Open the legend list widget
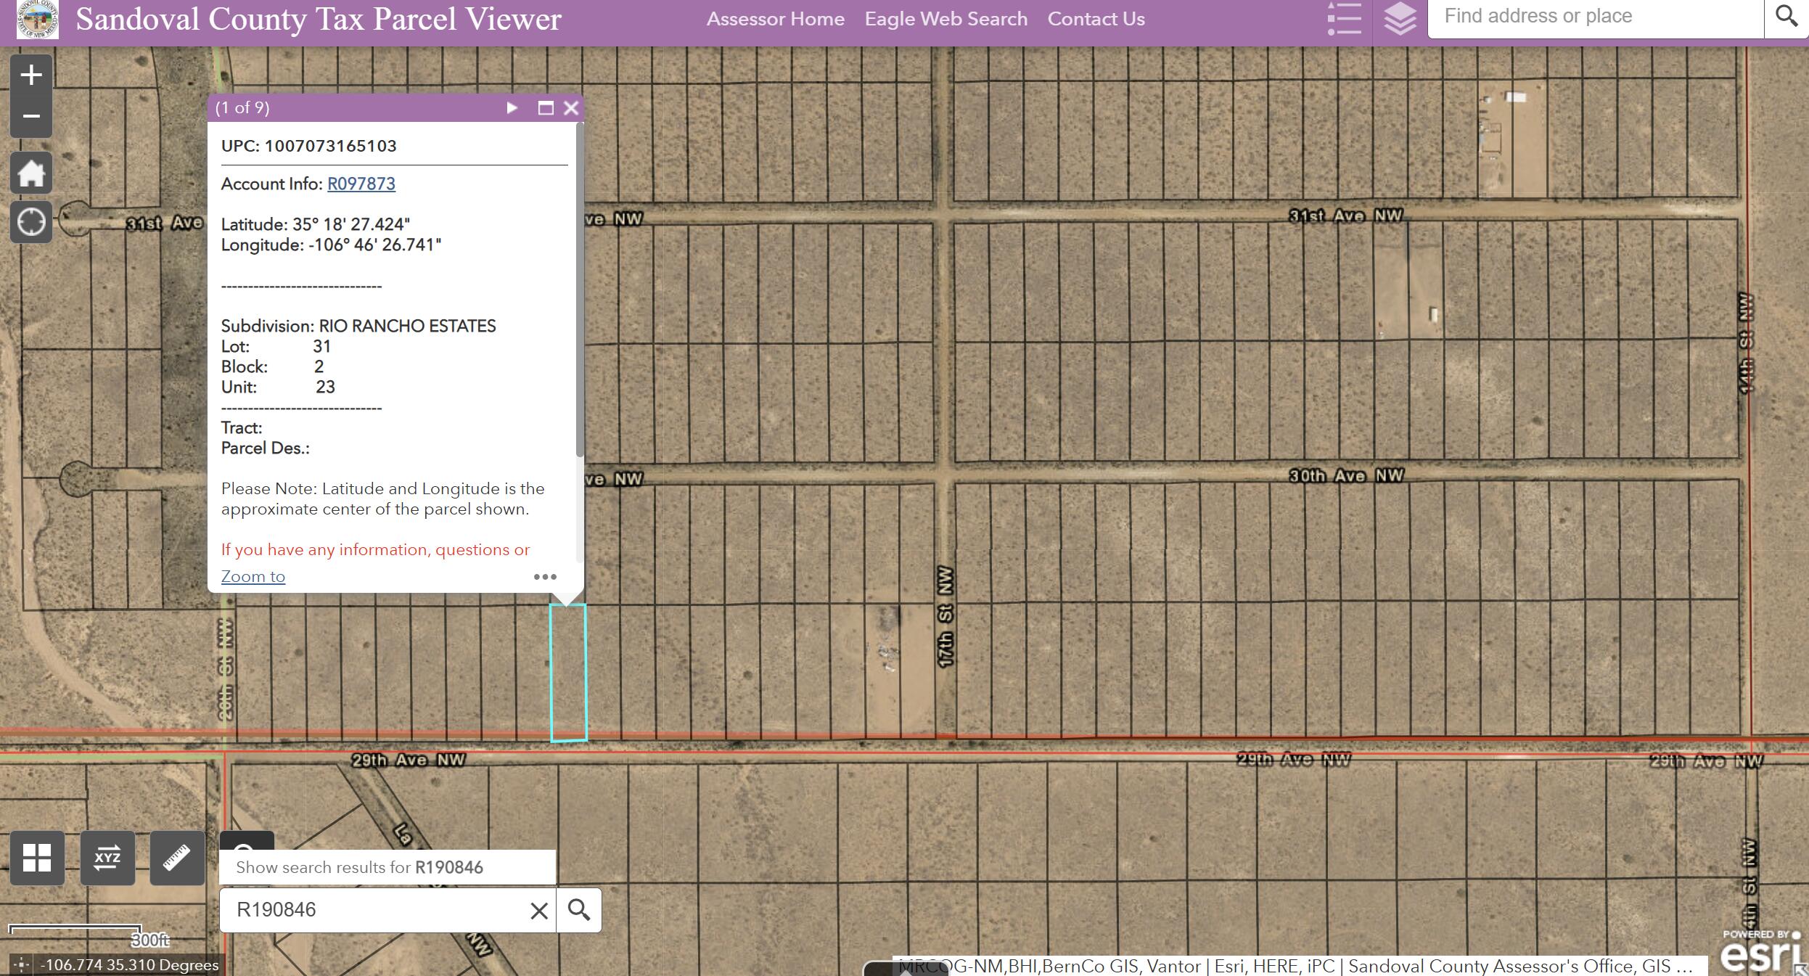The height and width of the screenshot is (976, 1809). [x=1344, y=19]
